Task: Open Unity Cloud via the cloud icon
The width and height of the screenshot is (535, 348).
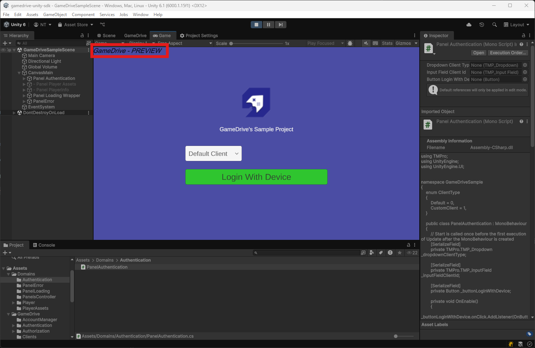Action: [469, 24]
